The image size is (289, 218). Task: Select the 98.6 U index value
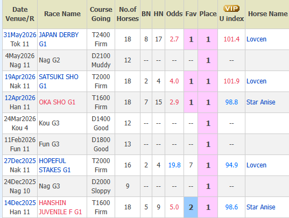tap(231, 207)
